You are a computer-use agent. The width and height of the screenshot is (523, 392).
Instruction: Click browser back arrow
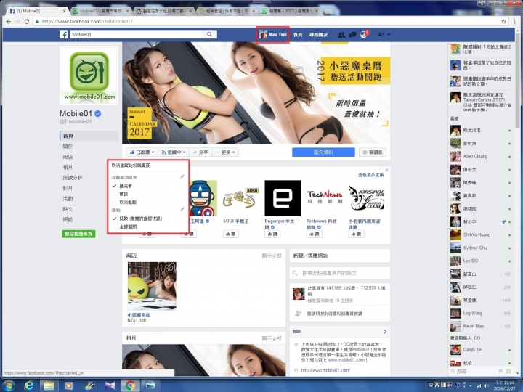[x=9, y=21]
